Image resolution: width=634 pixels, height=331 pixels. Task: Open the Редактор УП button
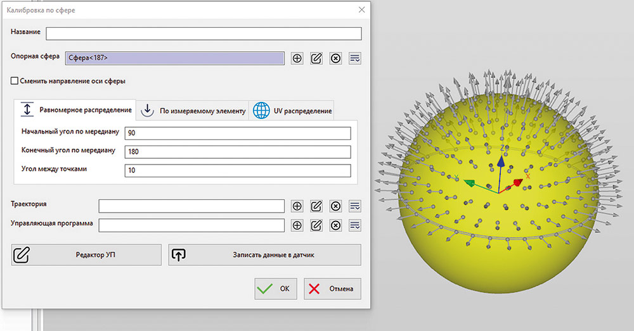(x=86, y=254)
